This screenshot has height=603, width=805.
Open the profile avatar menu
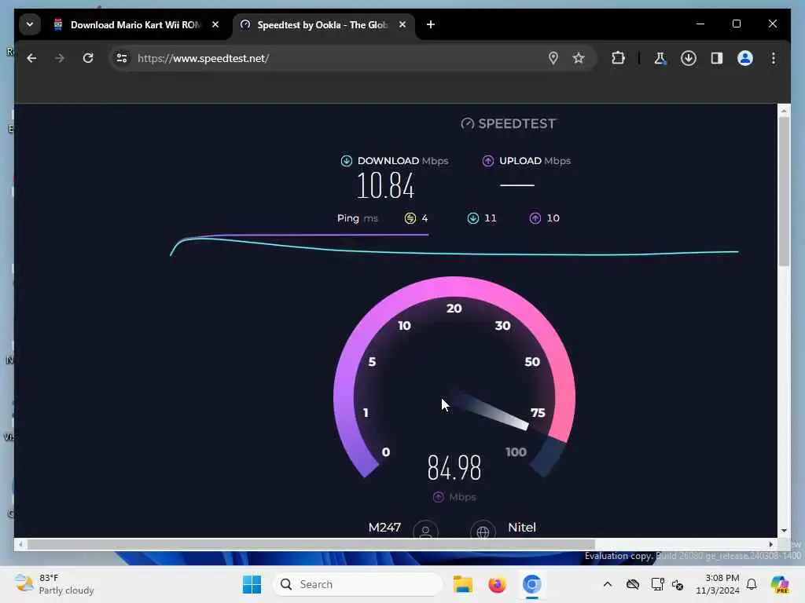coord(745,58)
